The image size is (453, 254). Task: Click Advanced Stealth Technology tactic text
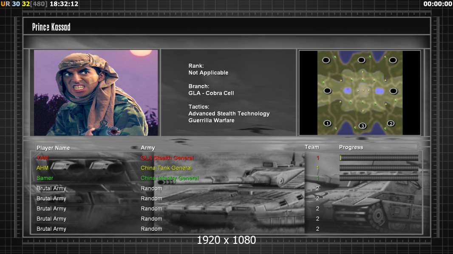tap(229, 113)
